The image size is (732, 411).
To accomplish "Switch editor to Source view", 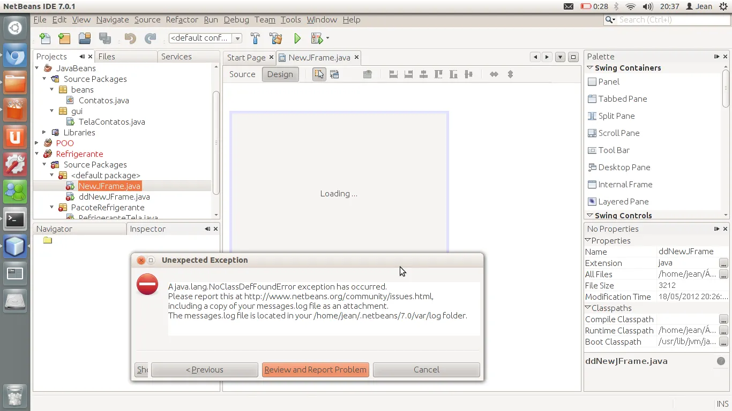I will pyautogui.click(x=242, y=74).
